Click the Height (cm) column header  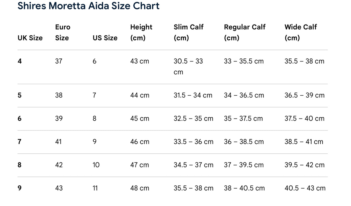coord(141,32)
